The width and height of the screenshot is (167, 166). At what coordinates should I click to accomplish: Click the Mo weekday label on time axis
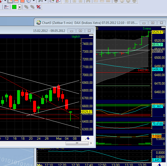tap(40, 165)
